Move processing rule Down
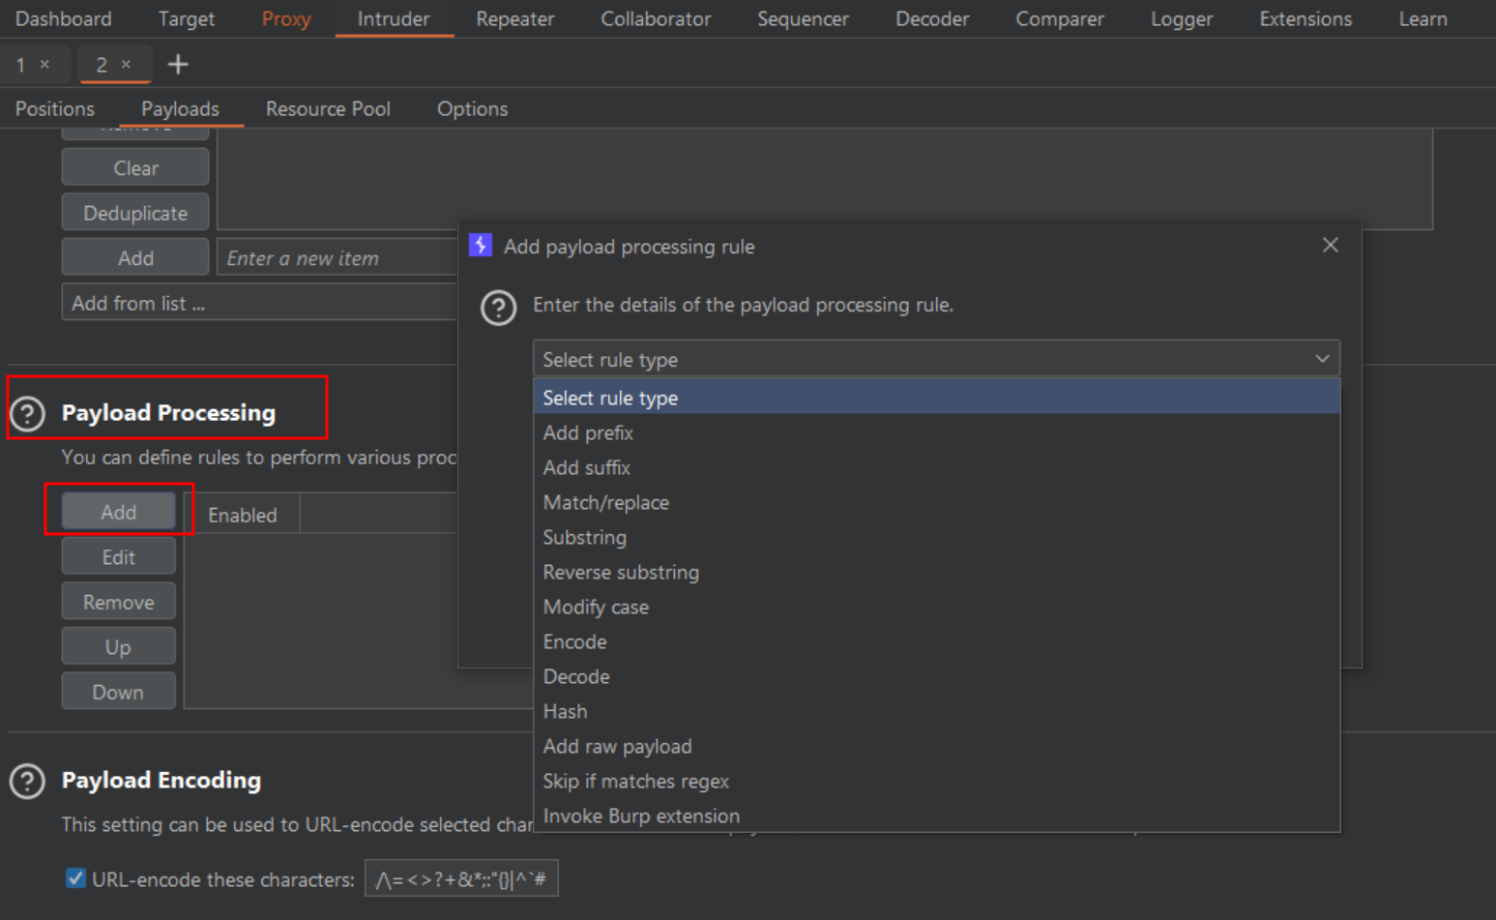 click(119, 692)
